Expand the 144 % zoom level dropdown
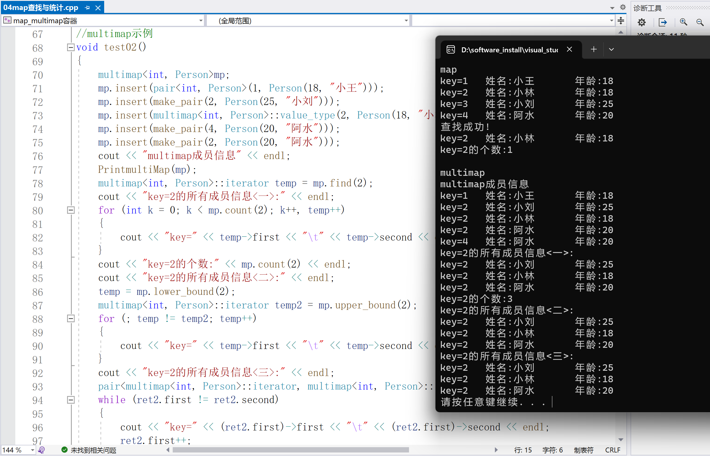Screen dimensions: 710x456 click(32, 450)
